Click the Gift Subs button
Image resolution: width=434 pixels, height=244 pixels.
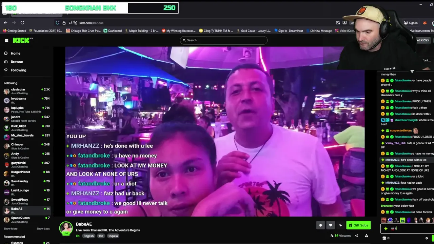pyautogui.click(x=358, y=225)
